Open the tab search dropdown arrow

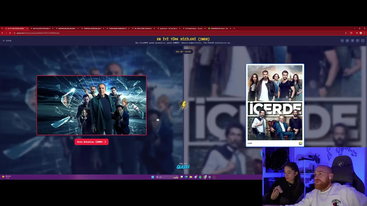[2, 28]
